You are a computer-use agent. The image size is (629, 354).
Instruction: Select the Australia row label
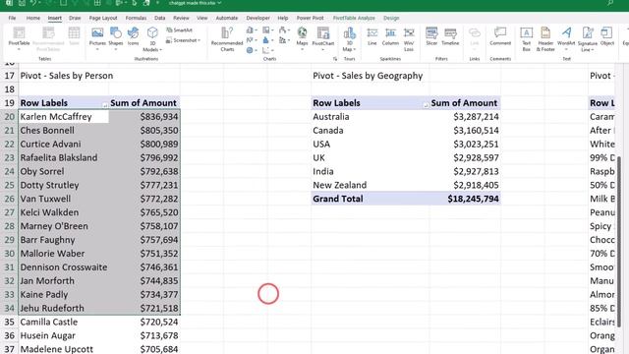click(370, 117)
